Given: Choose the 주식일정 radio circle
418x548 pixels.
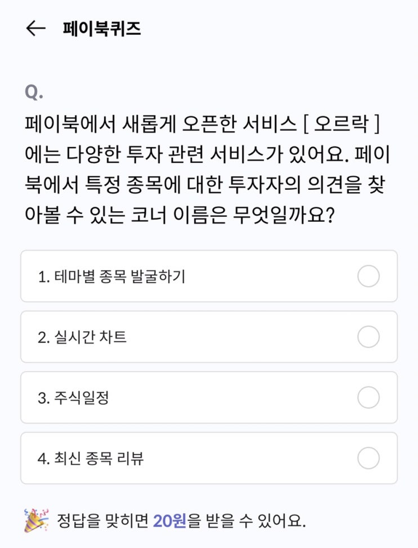Looking at the screenshot, I should [x=368, y=398].
